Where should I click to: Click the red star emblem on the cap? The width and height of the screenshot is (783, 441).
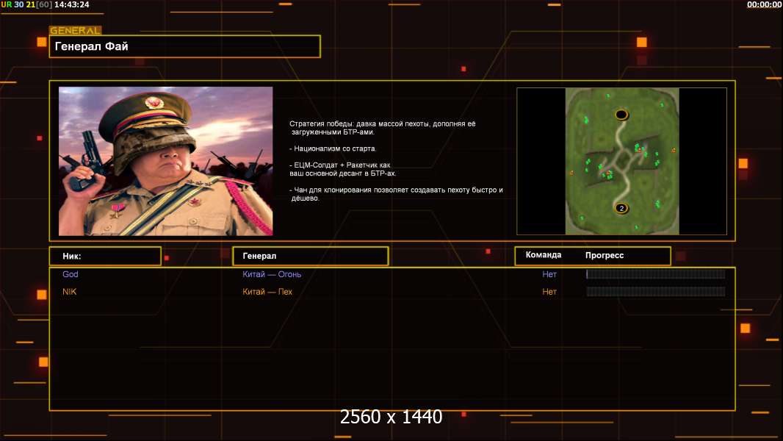click(153, 102)
